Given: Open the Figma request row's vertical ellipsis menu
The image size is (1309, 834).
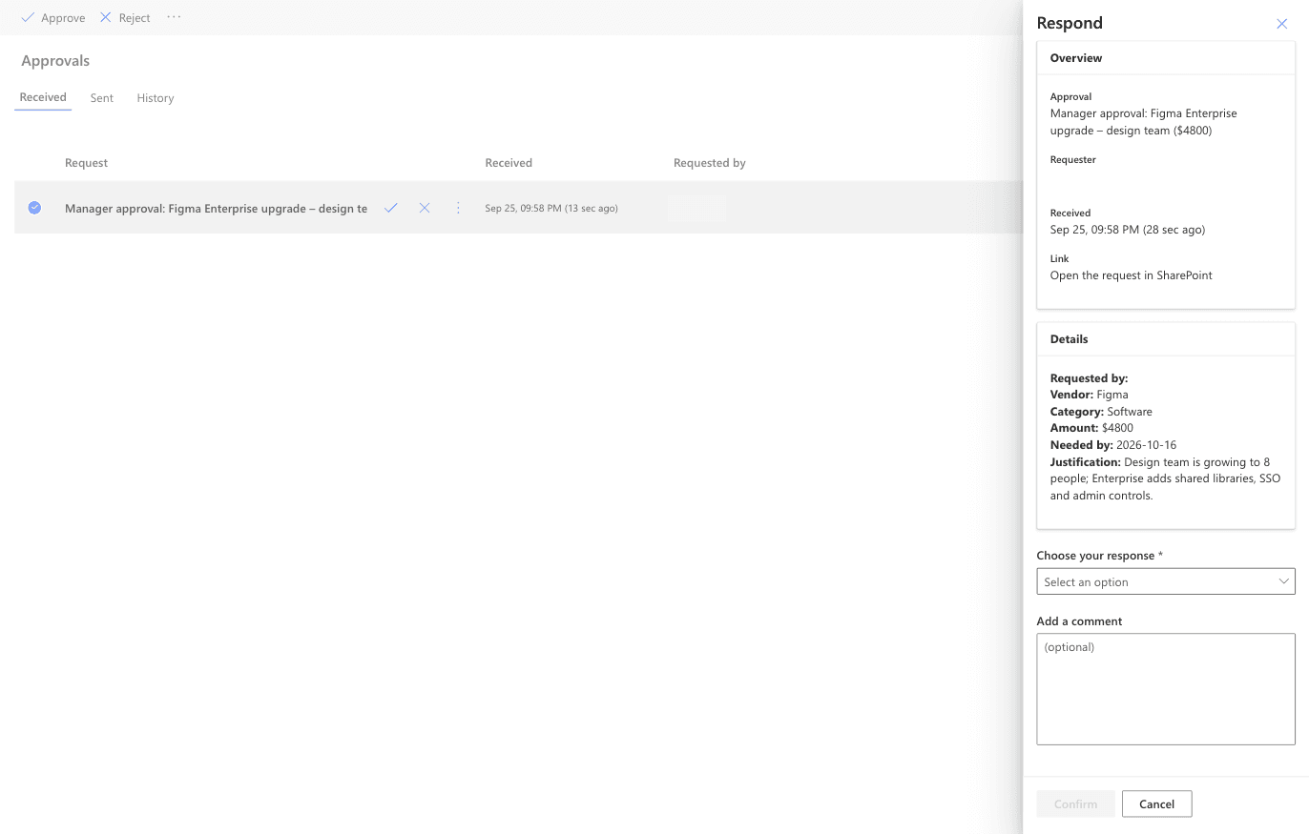Looking at the screenshot, I should [458, 208].
